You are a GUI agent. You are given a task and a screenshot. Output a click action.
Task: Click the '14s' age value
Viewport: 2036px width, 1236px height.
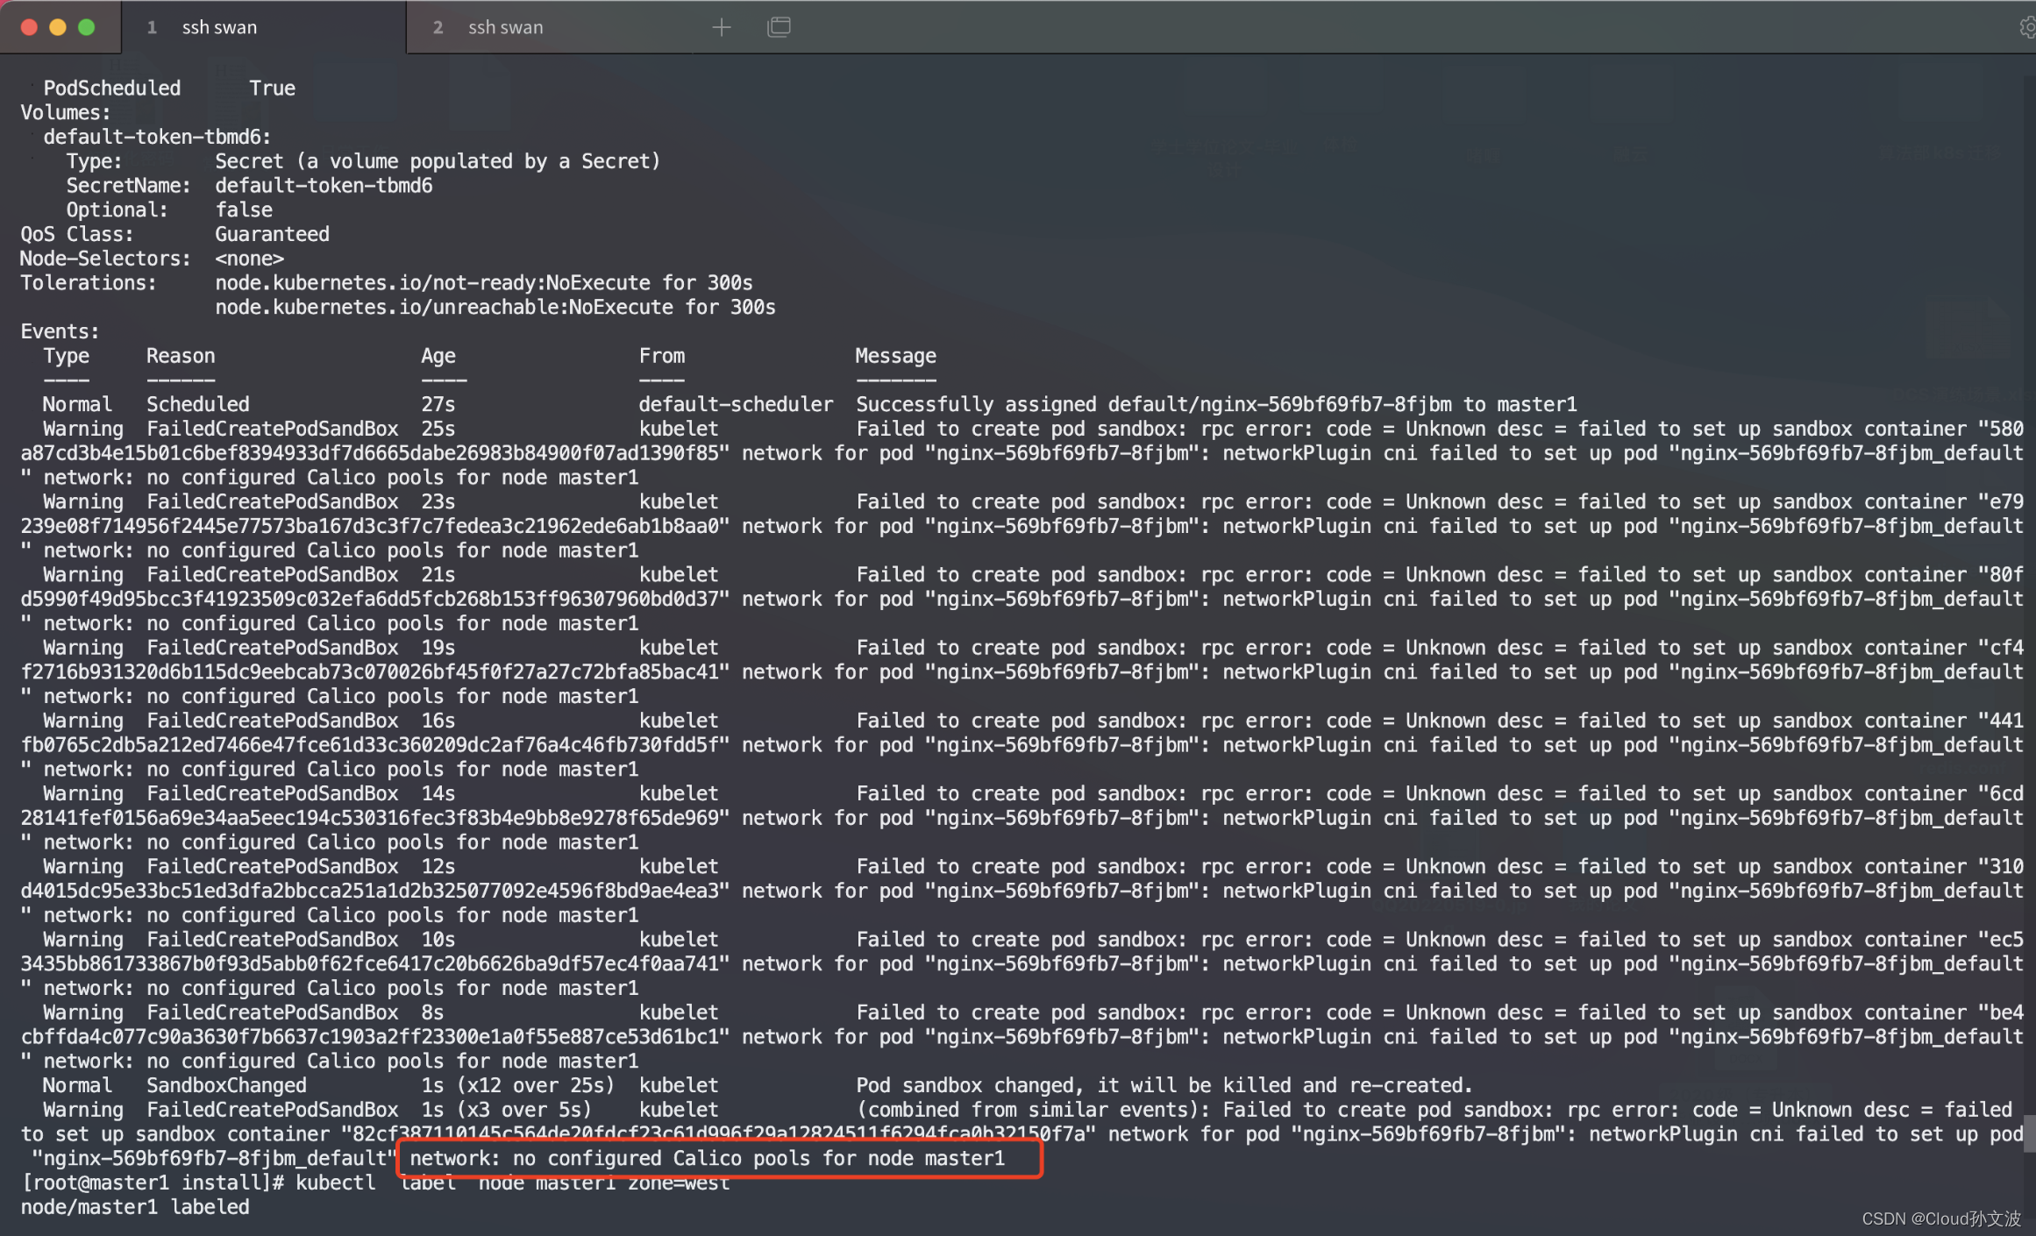click(x=438, y=794)
